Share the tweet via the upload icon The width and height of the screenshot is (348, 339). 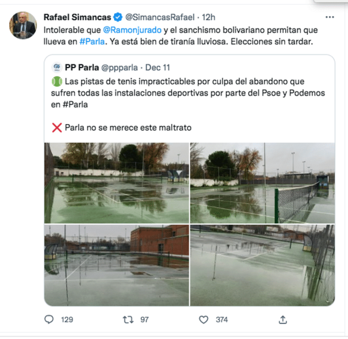click(283, 320)
